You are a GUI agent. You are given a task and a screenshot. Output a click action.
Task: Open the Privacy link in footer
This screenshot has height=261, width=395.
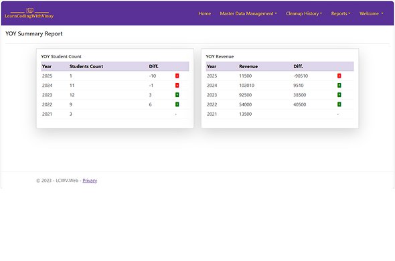90,181
